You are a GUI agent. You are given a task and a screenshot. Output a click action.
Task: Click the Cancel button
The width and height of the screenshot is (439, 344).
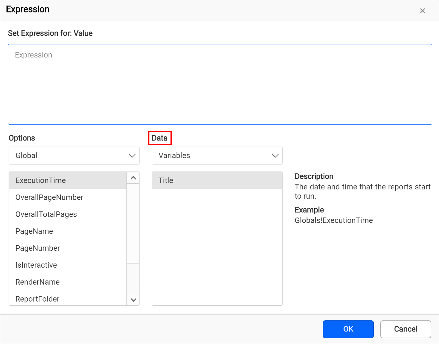pos(405,329)
